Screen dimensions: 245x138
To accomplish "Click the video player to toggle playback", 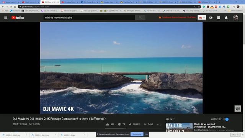I will click(121, 68).
